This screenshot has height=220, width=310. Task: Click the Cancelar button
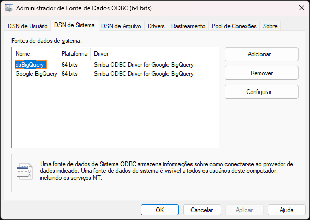coord(202,210)
